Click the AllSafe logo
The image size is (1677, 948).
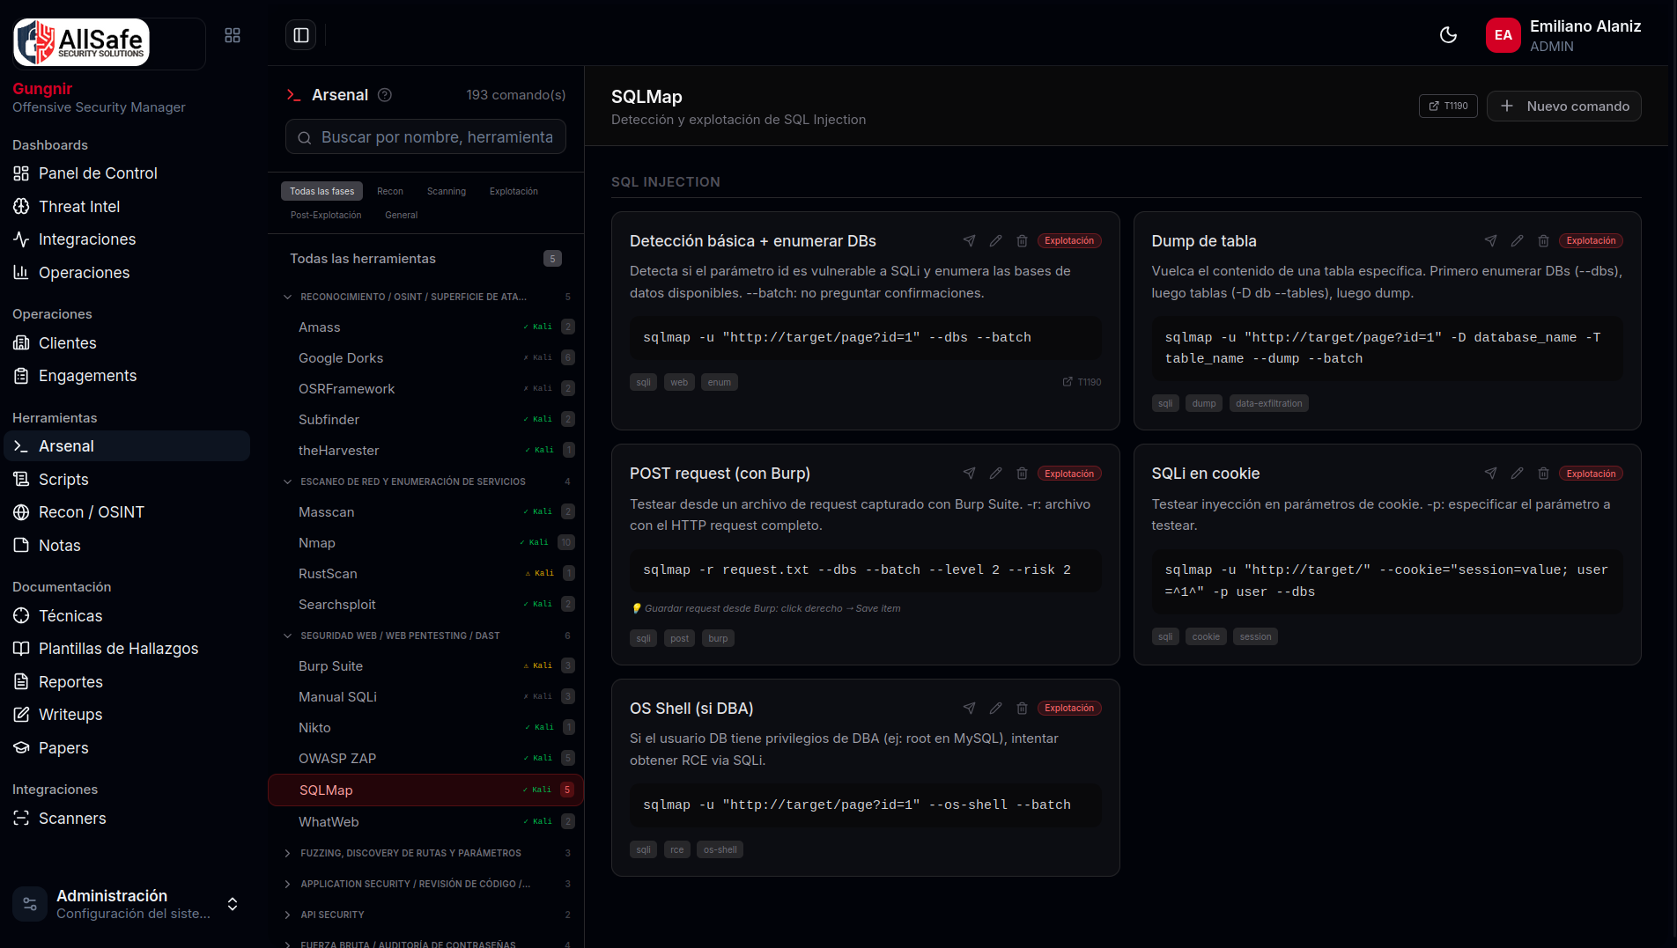point(82,41)
